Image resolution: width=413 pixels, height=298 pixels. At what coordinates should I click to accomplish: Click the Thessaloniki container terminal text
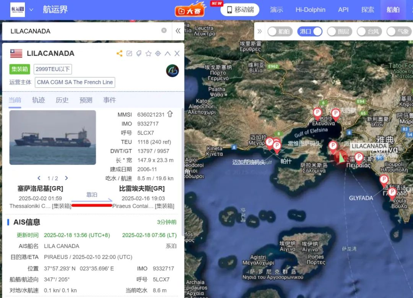pyautogui.click(x=40, y=206)
